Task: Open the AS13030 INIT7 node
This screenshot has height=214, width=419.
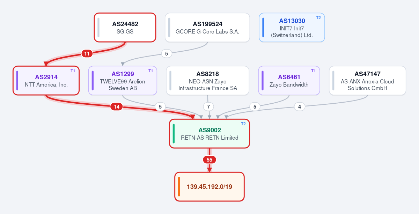Action: [x=292, y=28]
